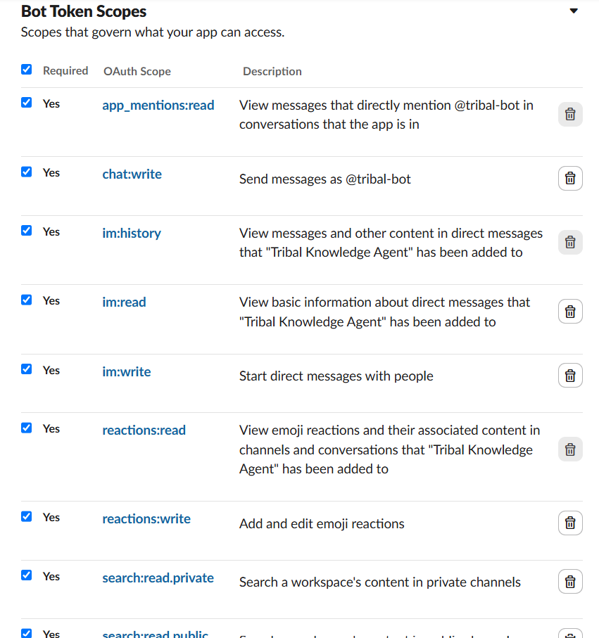Remove search:read.private via trash icon

pyautogui.click(x=570, y=582)
